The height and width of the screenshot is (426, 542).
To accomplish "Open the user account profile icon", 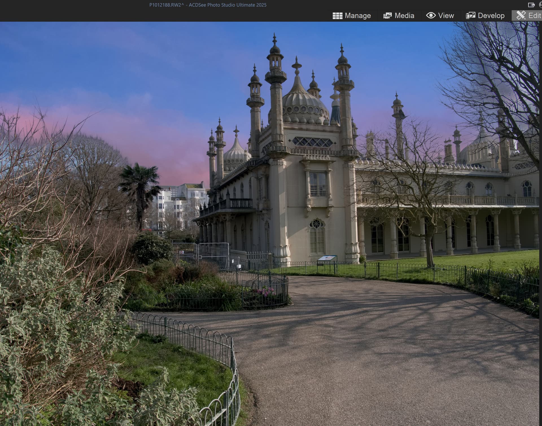I will 540,5.
